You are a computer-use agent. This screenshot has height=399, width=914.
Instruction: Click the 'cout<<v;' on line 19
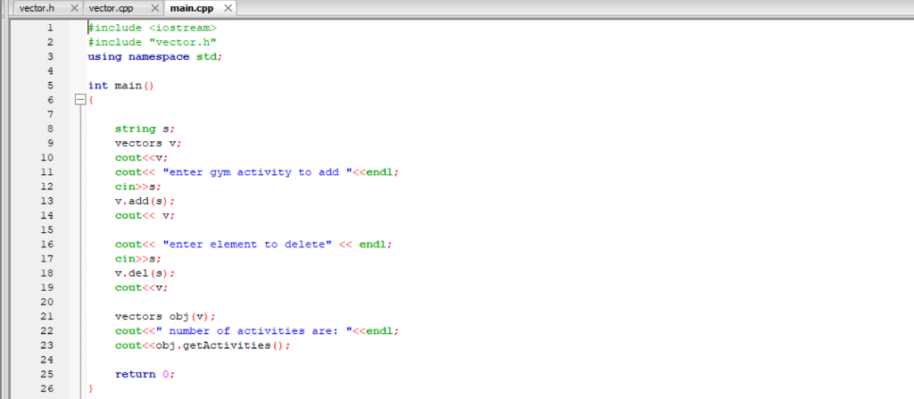pos(141,287)
